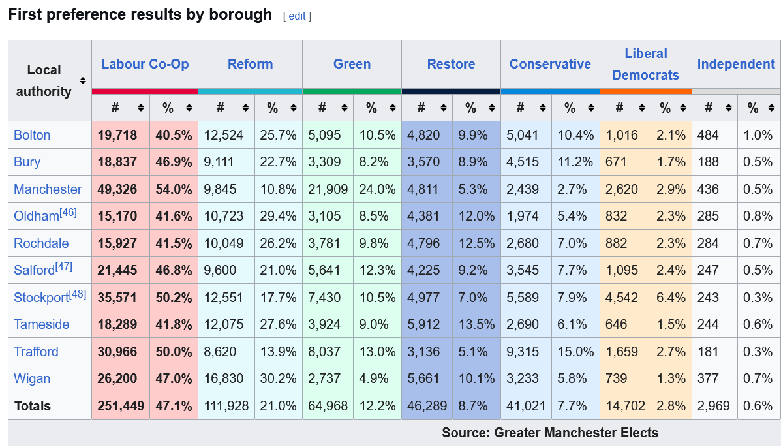Follow citation 48 next to Stockport
The width and height of the screenshot is (781, 447).
[x=78, y=294]
